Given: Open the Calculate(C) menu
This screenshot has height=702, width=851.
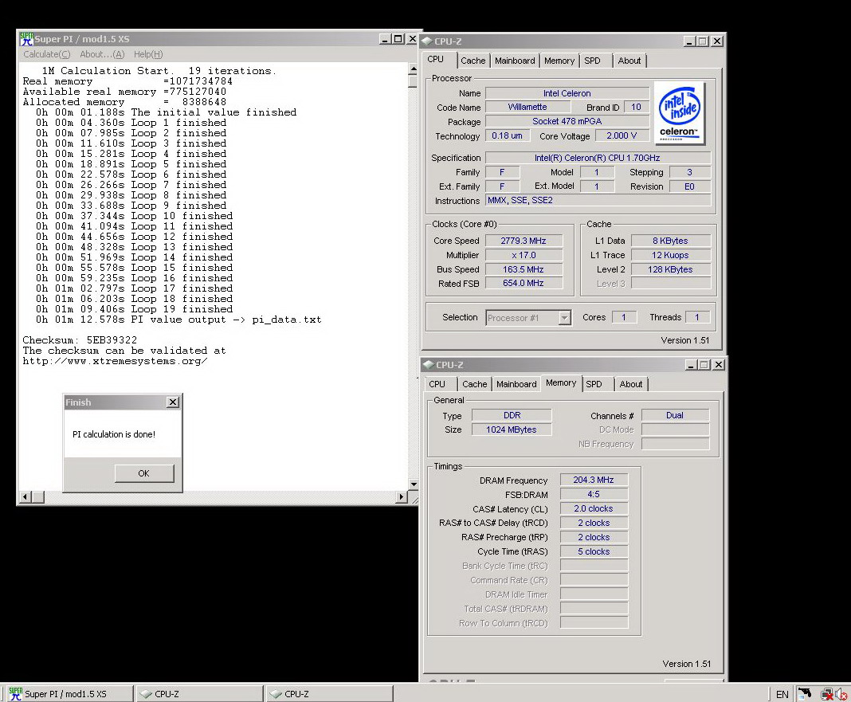Looking at the screenshot, I should [x=47, y=54].
